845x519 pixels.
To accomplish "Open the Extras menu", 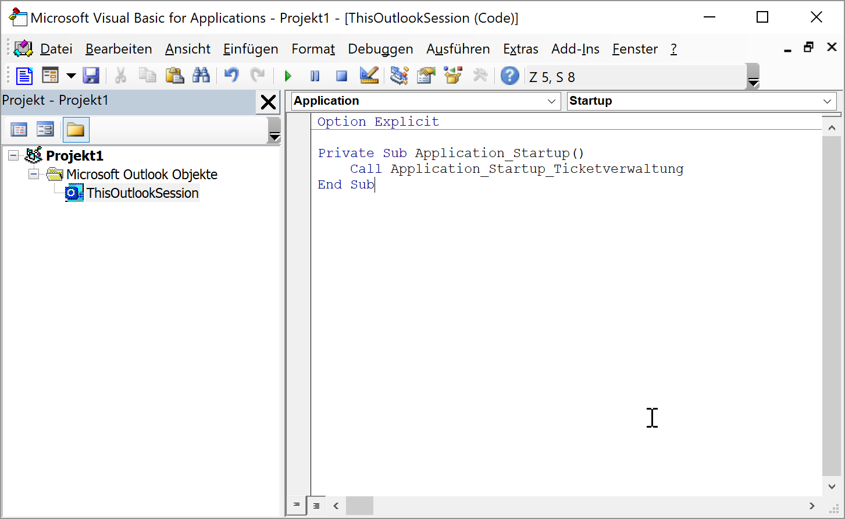I will click(520, 49).
